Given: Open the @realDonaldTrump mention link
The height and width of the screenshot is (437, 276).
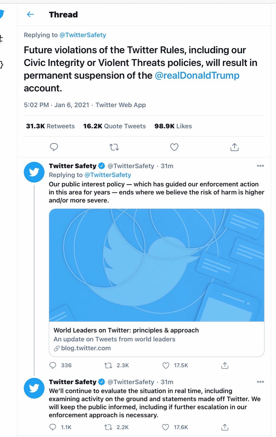Looking at the screenshot, I should click(x=197, y=75).
